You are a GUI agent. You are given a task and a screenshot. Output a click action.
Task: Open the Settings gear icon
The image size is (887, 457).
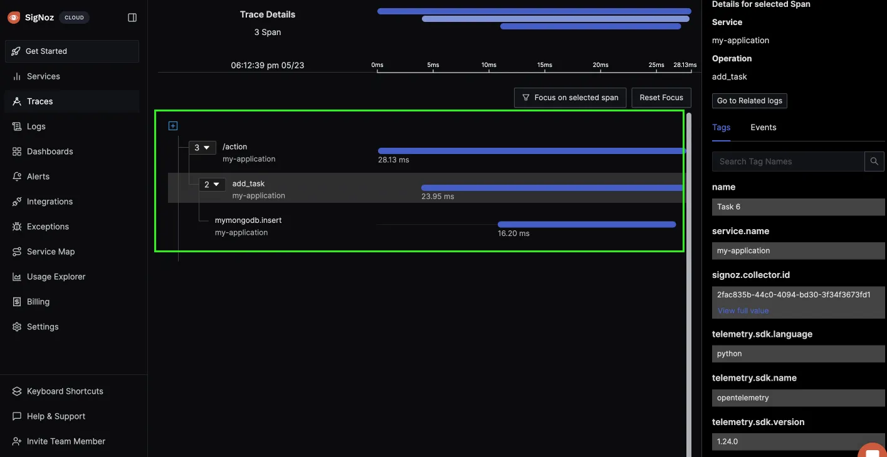tap(17, 327)
